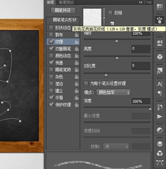Open the 控制 关 dropdown
The width and height of the screenshot is (166, 169).
(116, 147)
